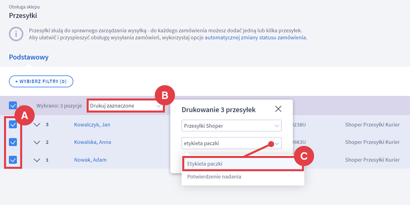
Task: Click Shoper Przesyłki Kurier in Kowalska row
Action: [373, 142]
